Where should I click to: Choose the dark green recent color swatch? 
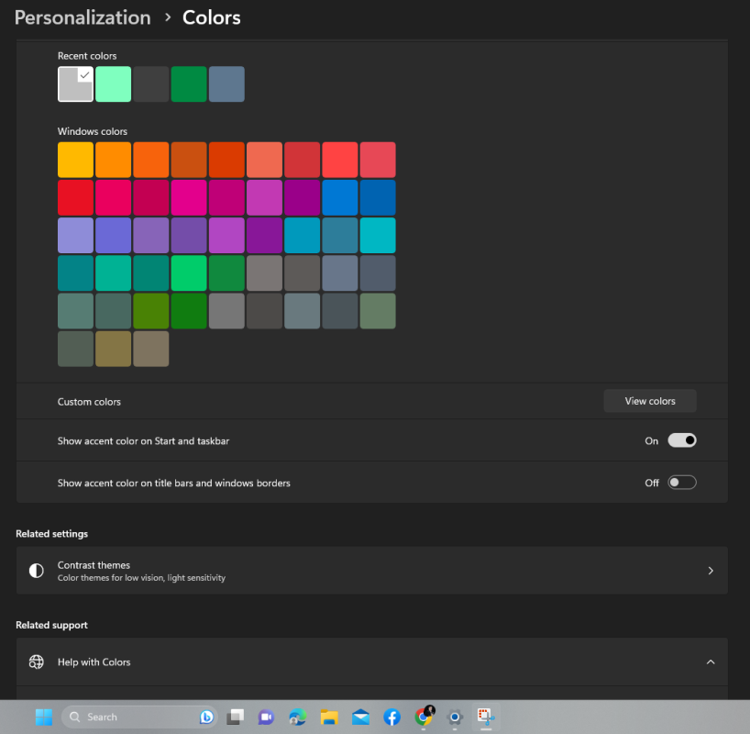tap(189, 84)
